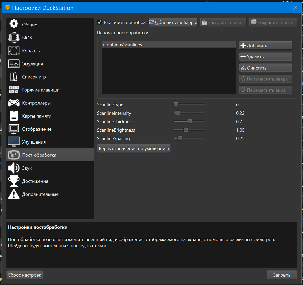Image resolution: width=303 pixels, height=285 pixels.
Task: Click the up arrow icon on Переместить вверх
Action: pyautogui.click(x=243, y=79)
